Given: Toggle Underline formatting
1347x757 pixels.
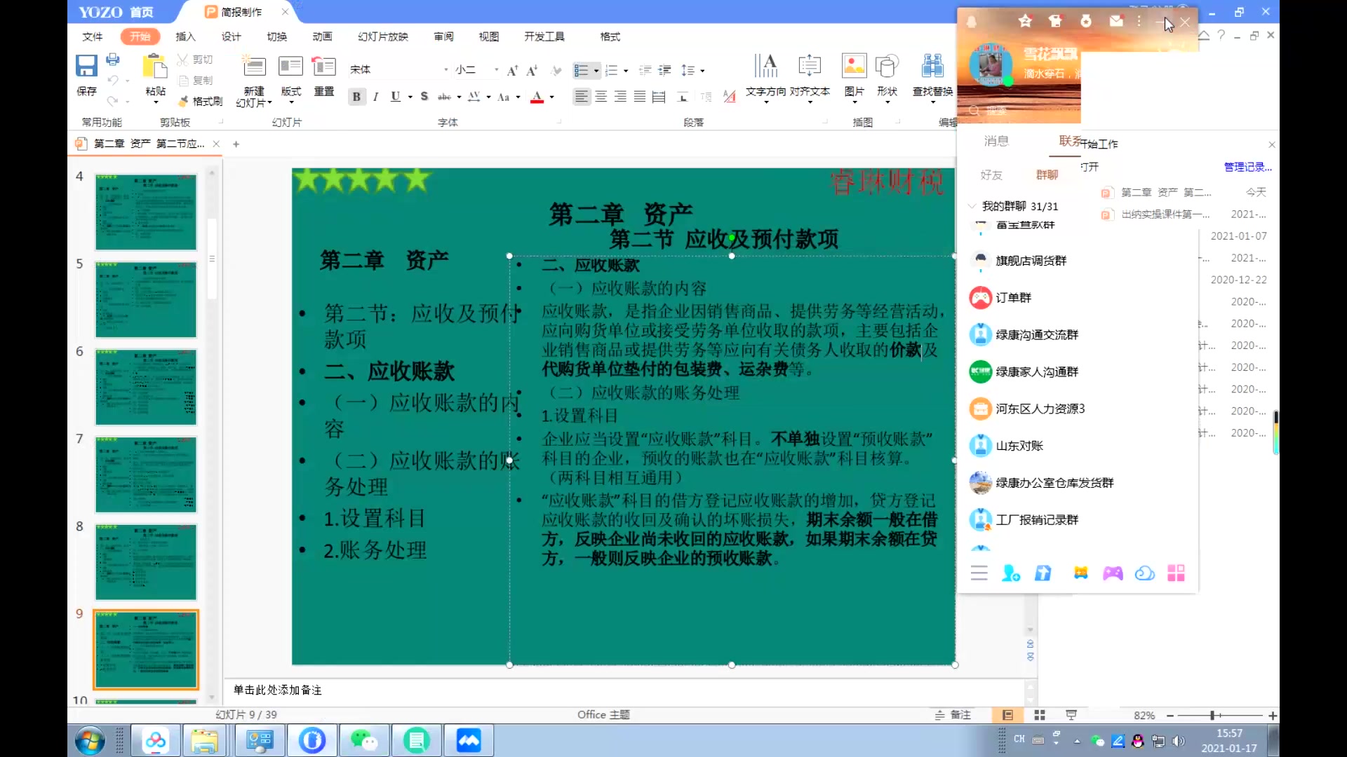Looking at the screenshot, I should click(396, 97).
